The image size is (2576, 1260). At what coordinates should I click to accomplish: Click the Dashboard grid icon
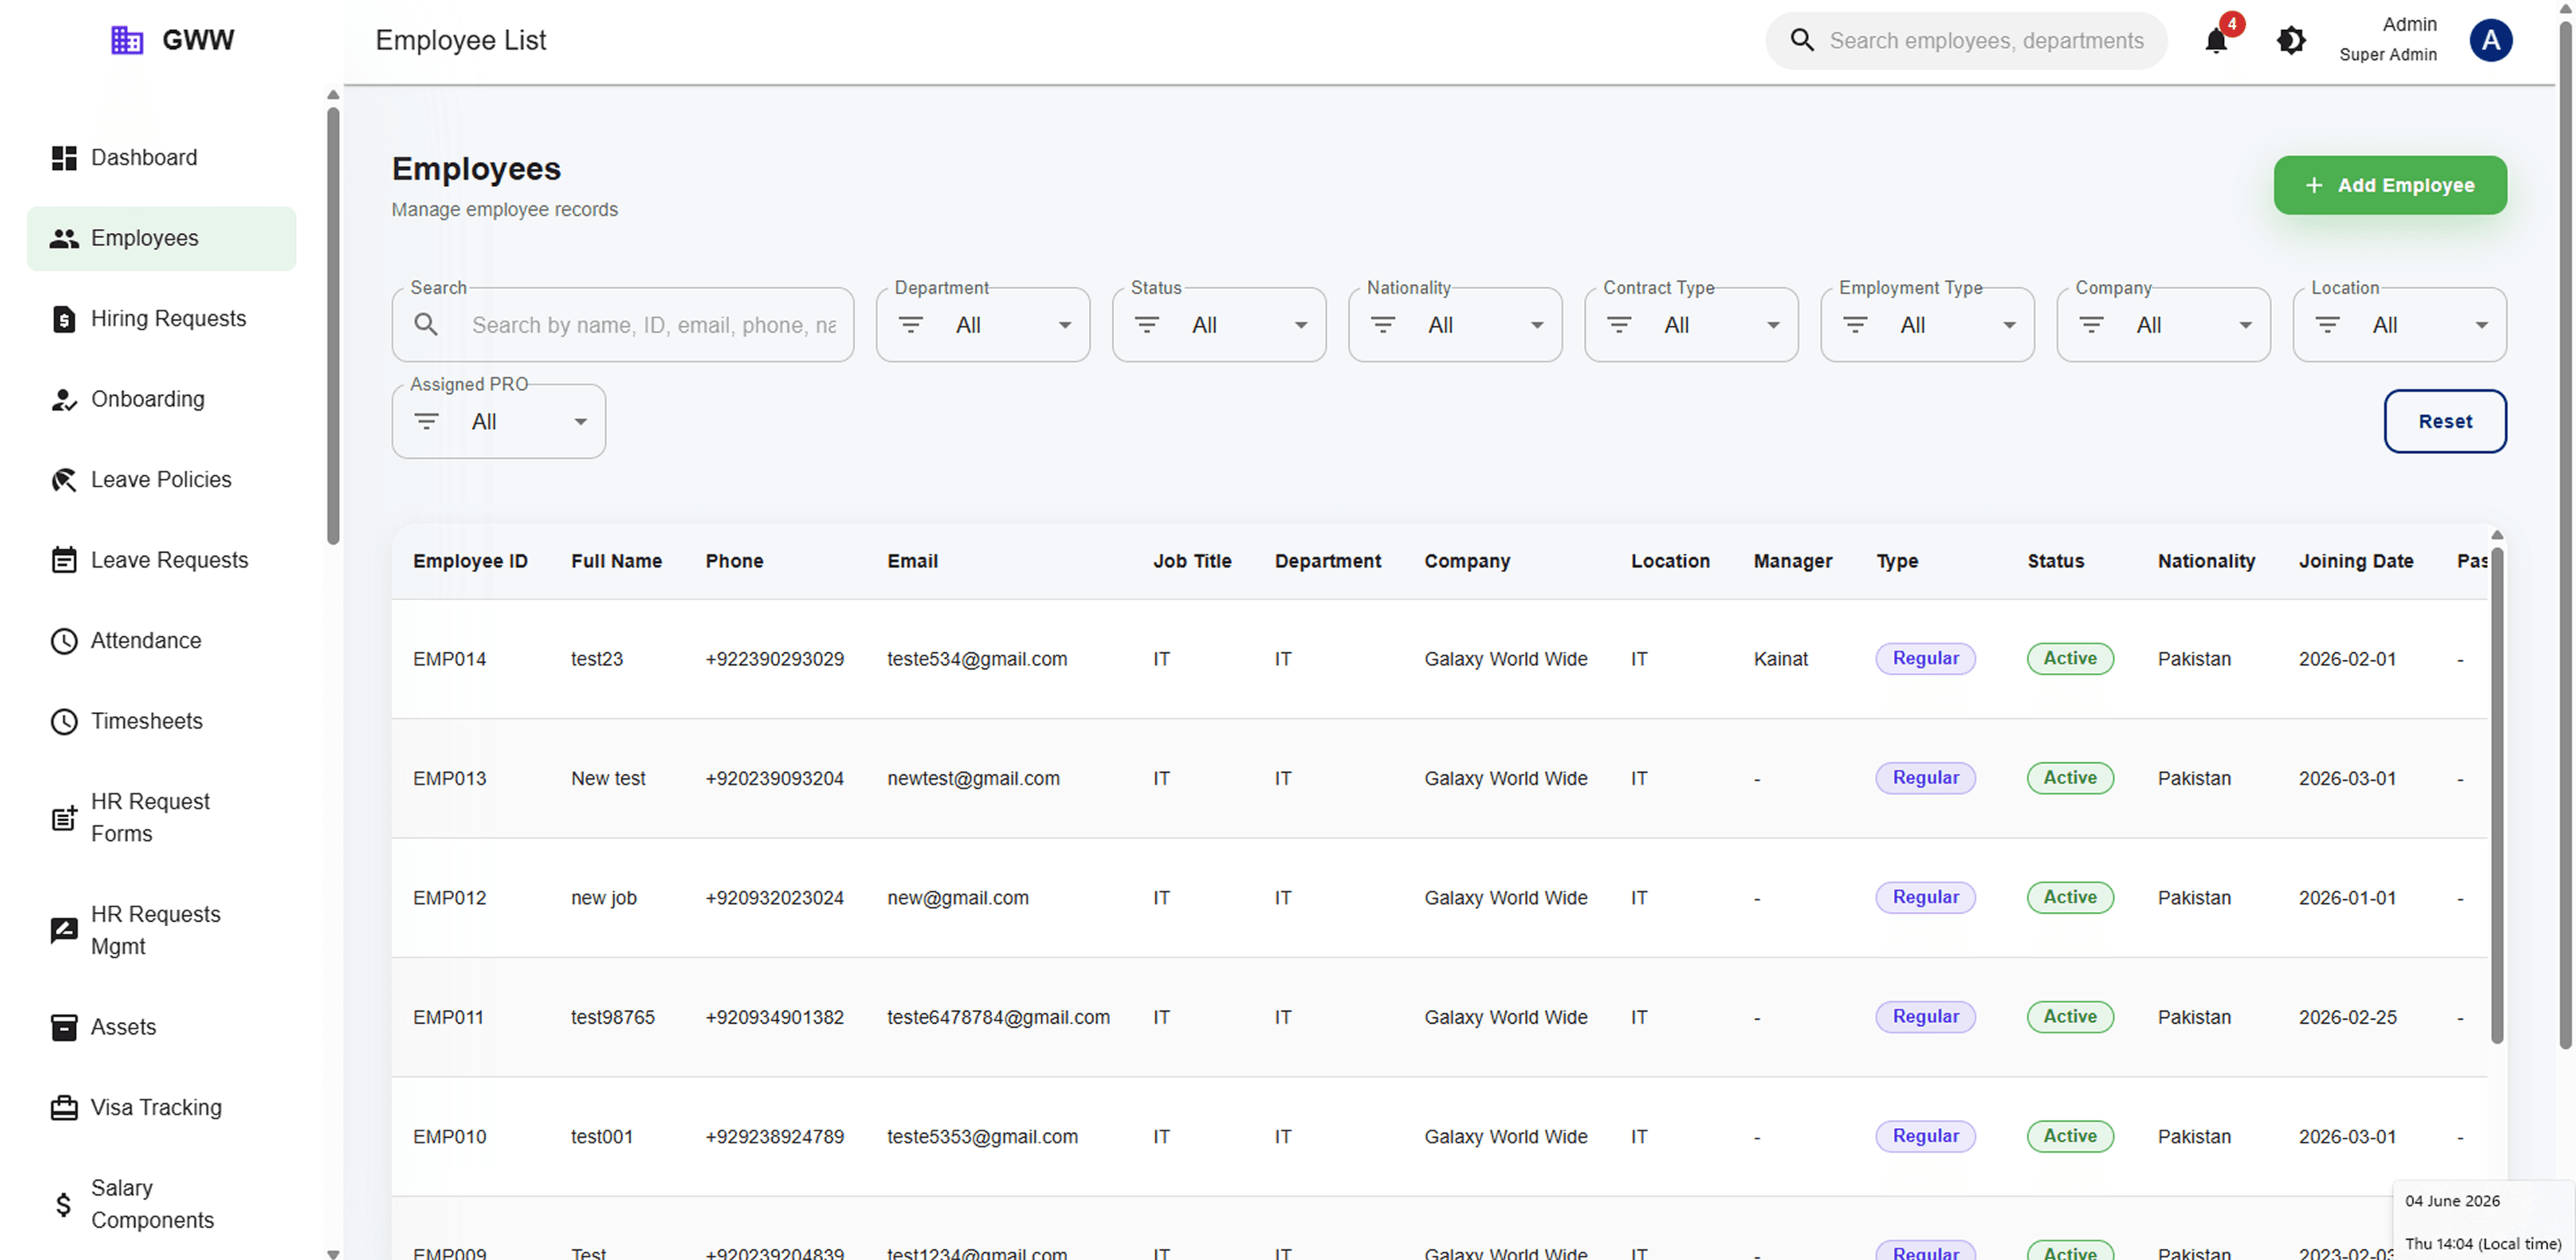pos(64,158)
